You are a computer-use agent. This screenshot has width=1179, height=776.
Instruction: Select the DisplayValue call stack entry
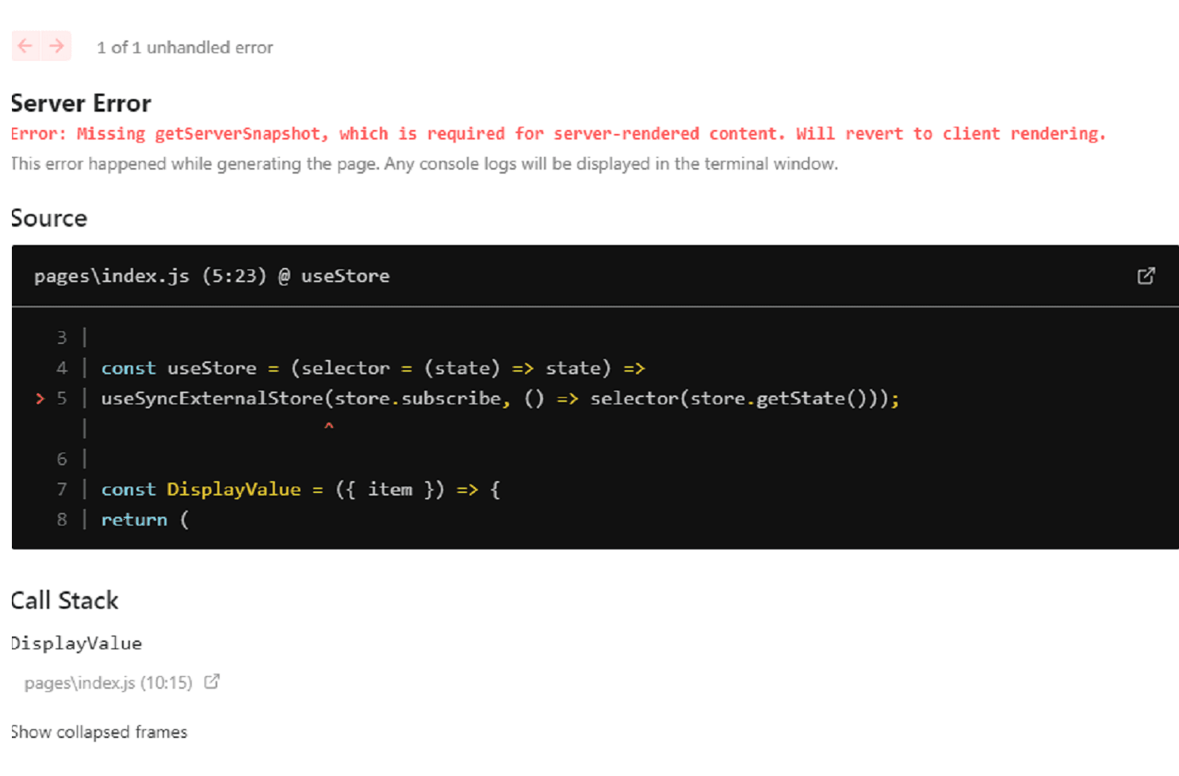click(x=77, y=643)
